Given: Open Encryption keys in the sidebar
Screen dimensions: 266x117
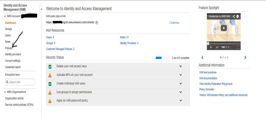Looking at the screenshot, I should pos(12,75).
